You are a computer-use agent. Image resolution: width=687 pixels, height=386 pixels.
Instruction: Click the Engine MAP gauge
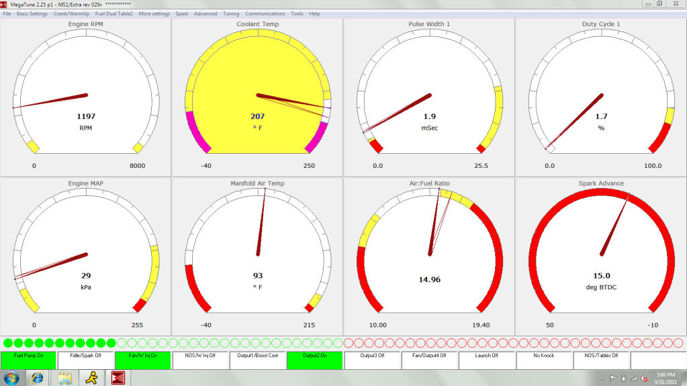86,256
